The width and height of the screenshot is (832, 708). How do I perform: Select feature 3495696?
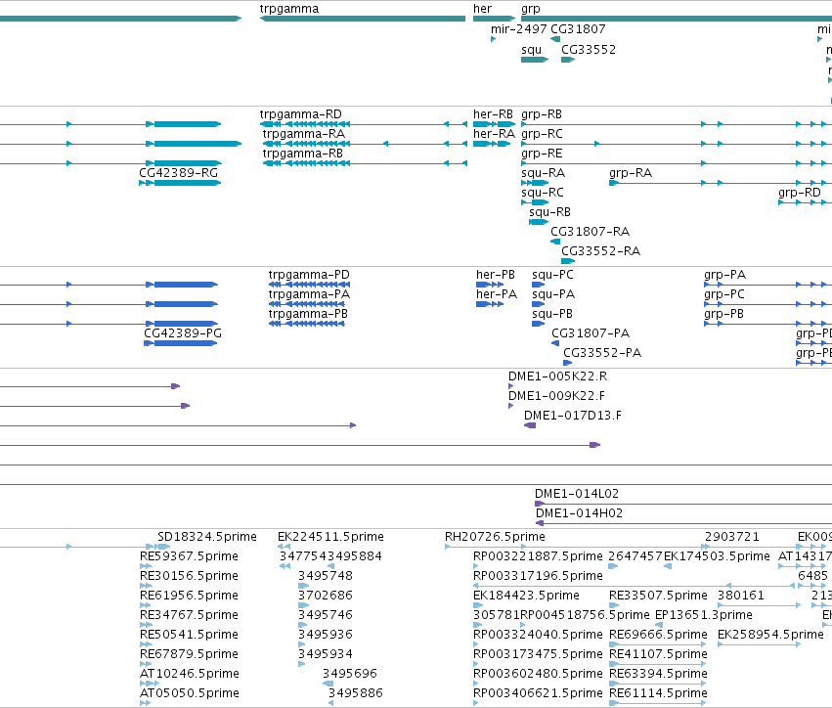328,684
